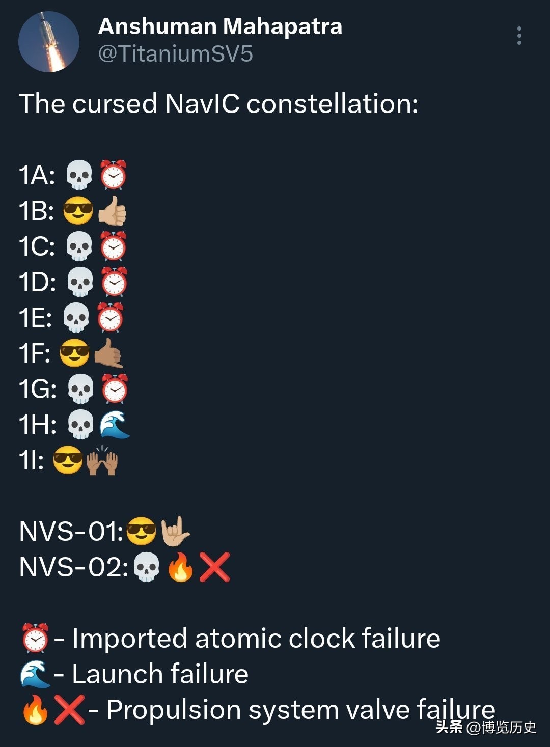
Task: Click the skull emoji on NVS-02 line
Action: [146, 567]
